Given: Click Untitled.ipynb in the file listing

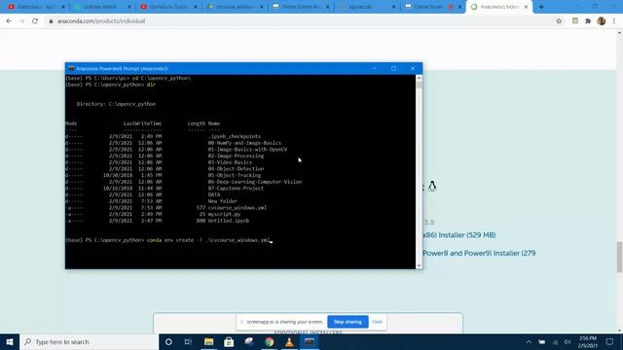Looking at the screenshot, I should pos(229,221).
